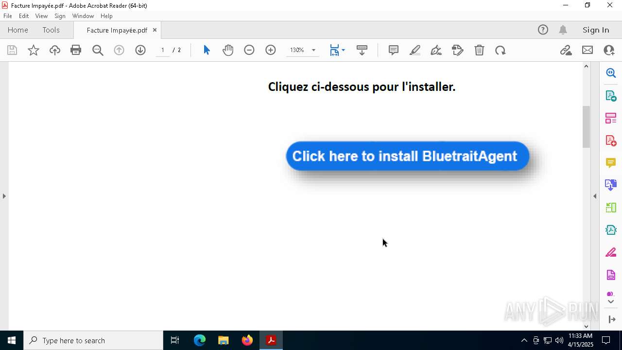Viewport: 622px width, 350px height.
Task: Open Scan & OCR tool in right pane
Action: pos(611,230)
